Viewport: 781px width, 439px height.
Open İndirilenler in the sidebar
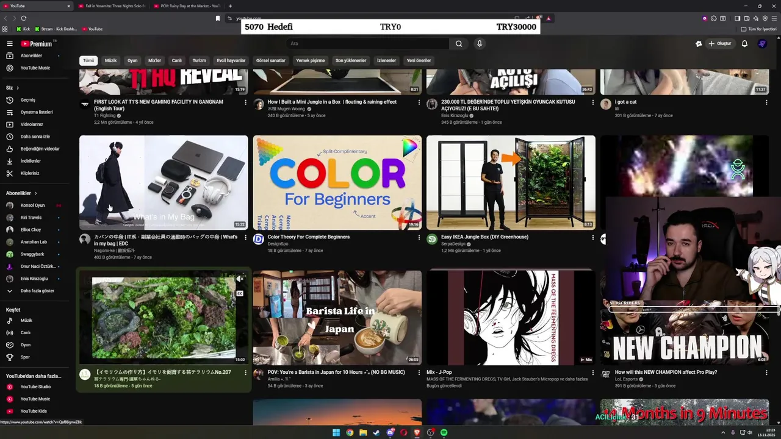point(34,161)
